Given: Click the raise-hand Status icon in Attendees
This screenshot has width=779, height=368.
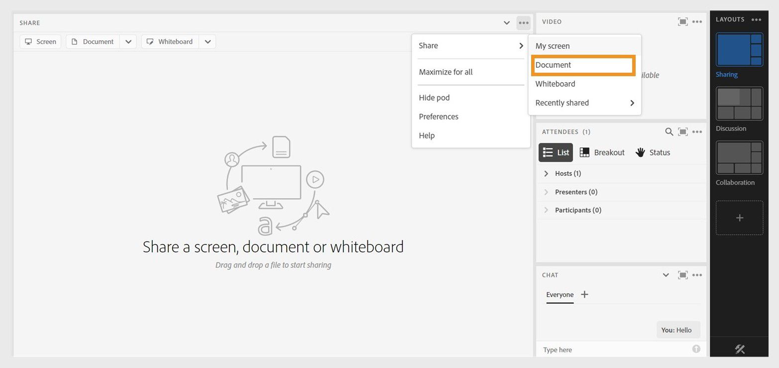Looking at the screenshot, I should tap(640, 152).
